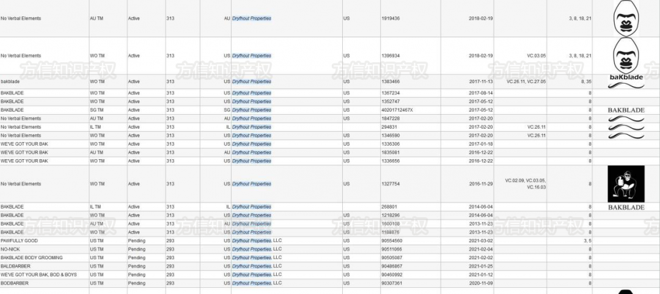The height and width of the screenshot is (294, 660).
Task: Click SG TM type cell
Action: click(97, 110)
